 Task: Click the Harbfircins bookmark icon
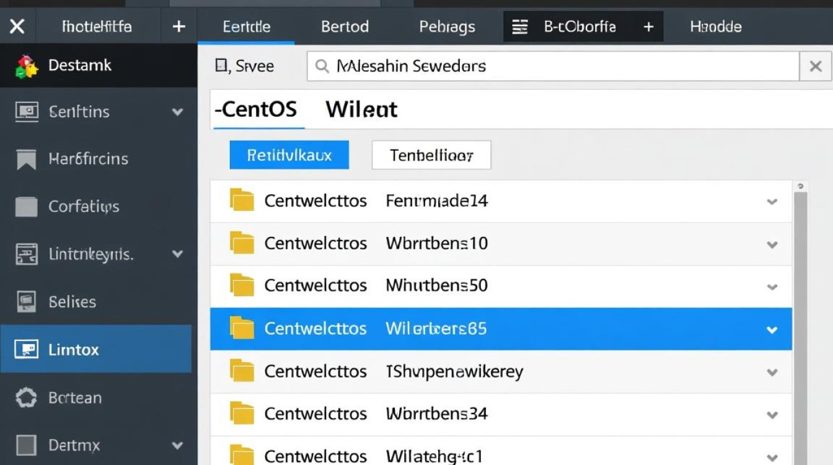tap(26, 159)
